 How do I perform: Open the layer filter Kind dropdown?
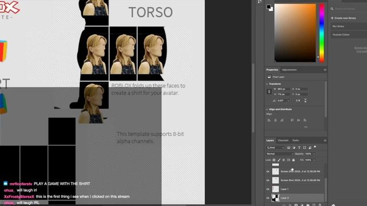[x=275, y=148]
